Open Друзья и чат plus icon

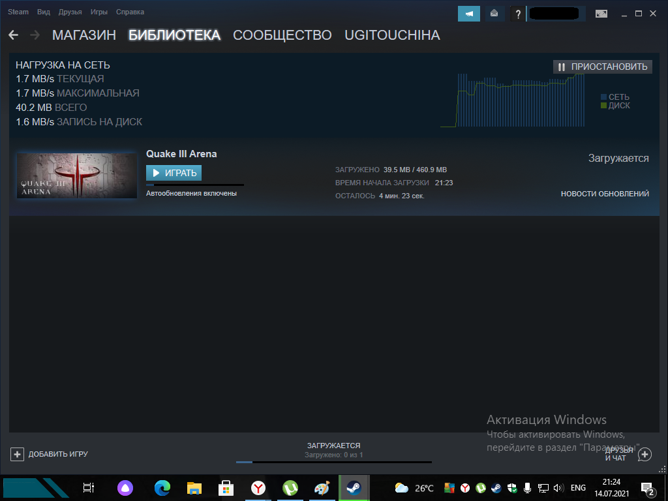[645, 454]
